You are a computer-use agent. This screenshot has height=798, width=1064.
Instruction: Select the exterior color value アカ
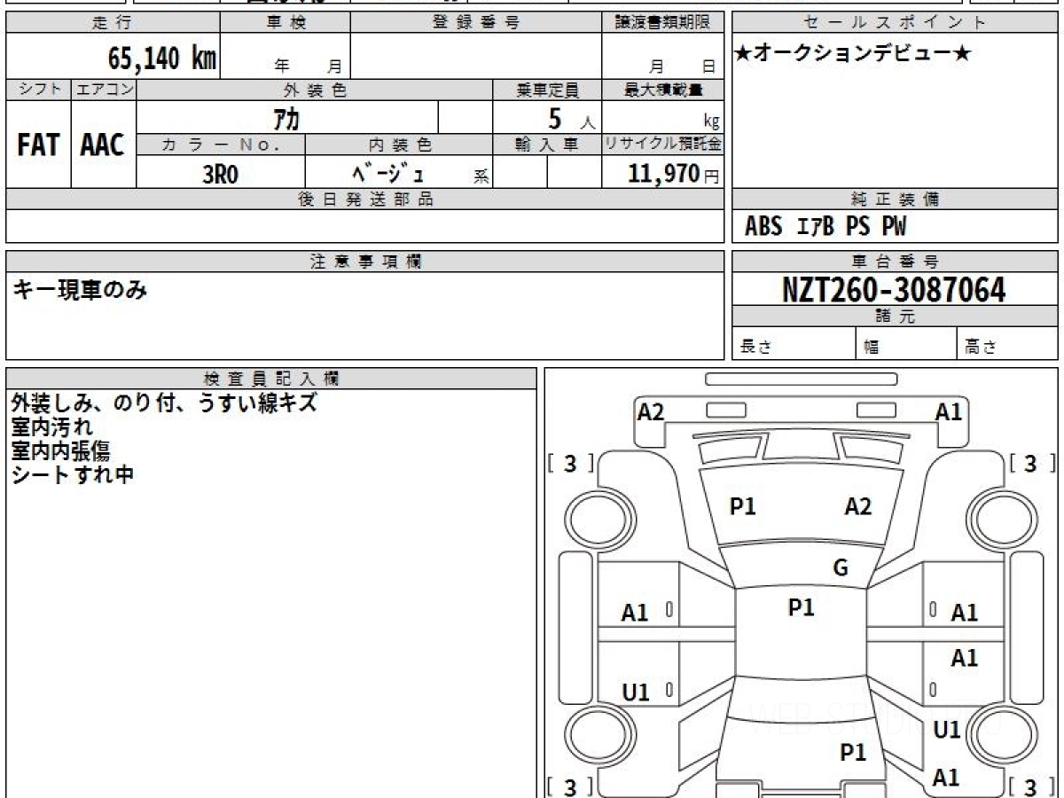(286, 118)
